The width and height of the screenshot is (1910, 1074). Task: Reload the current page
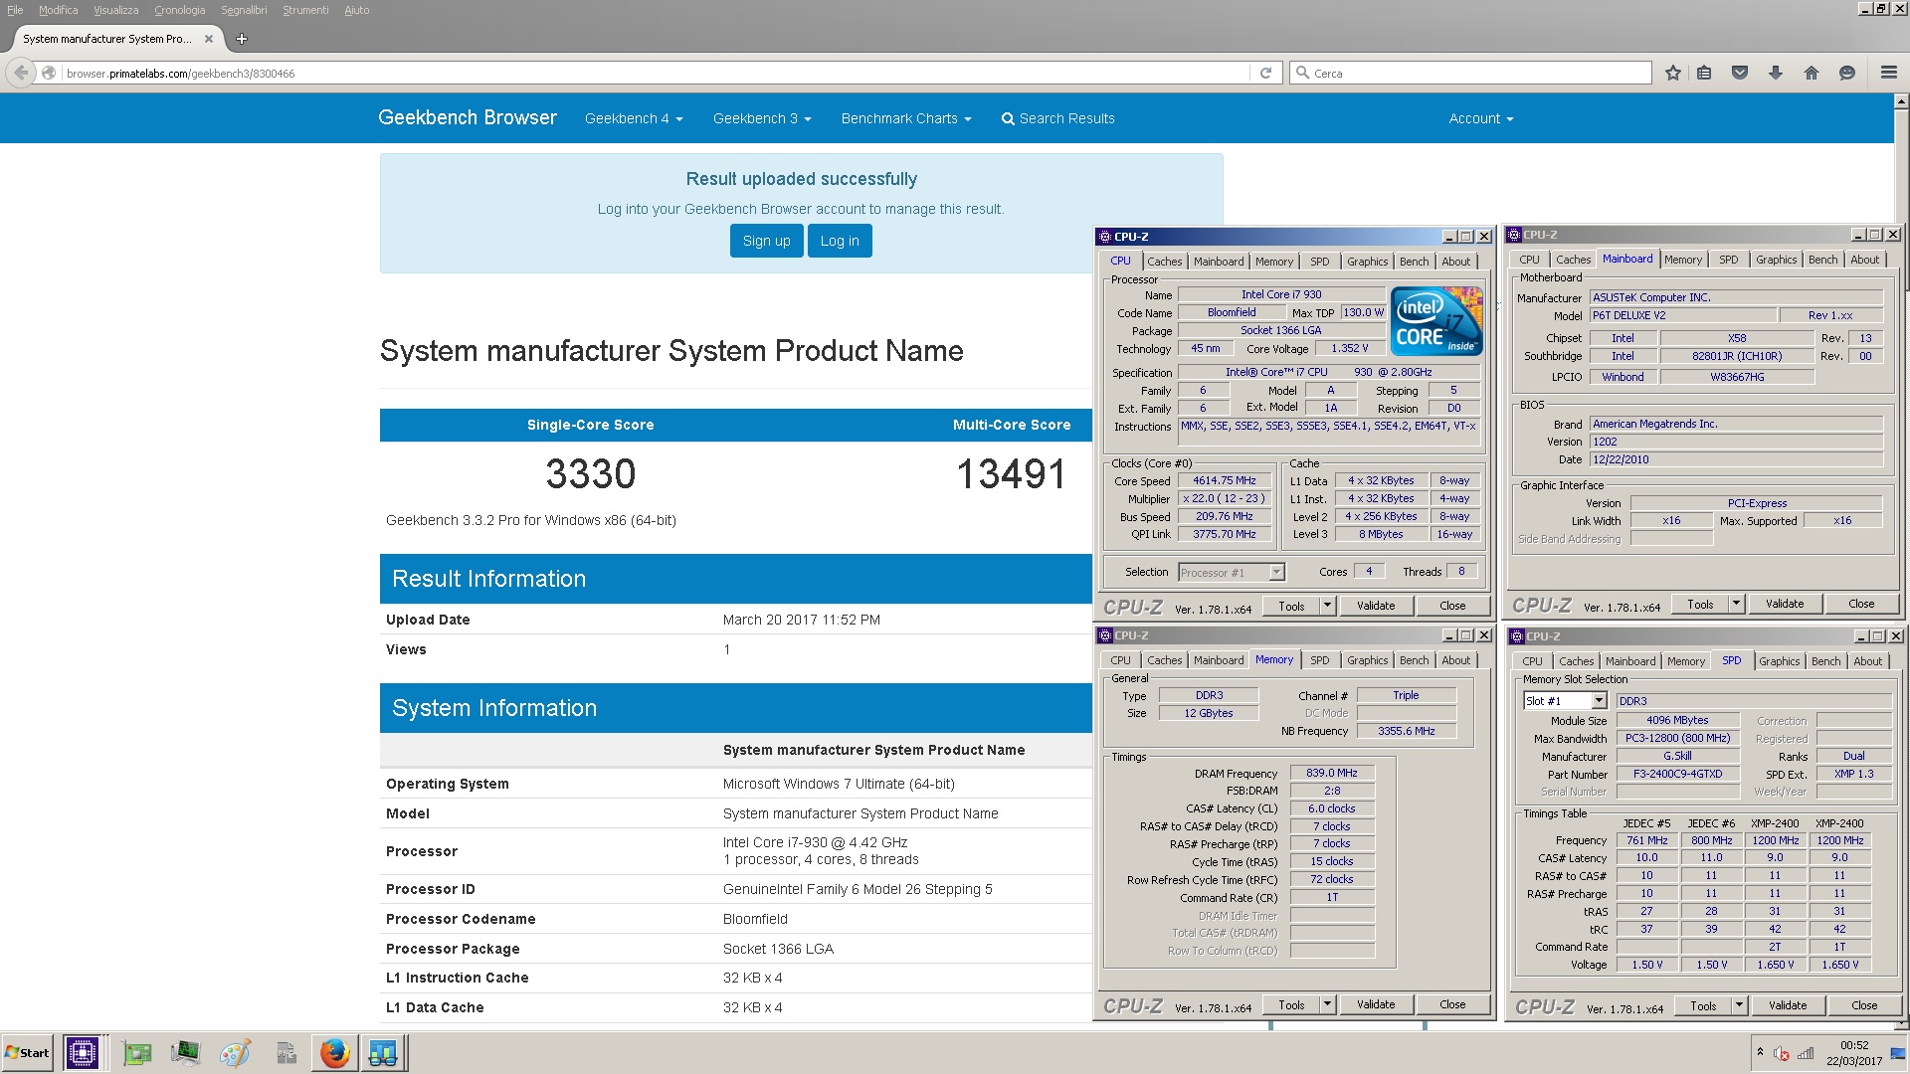[x=1265, y=73]
